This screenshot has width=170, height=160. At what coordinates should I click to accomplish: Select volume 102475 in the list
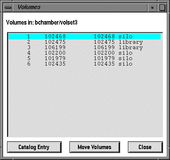tap(85, 42)
